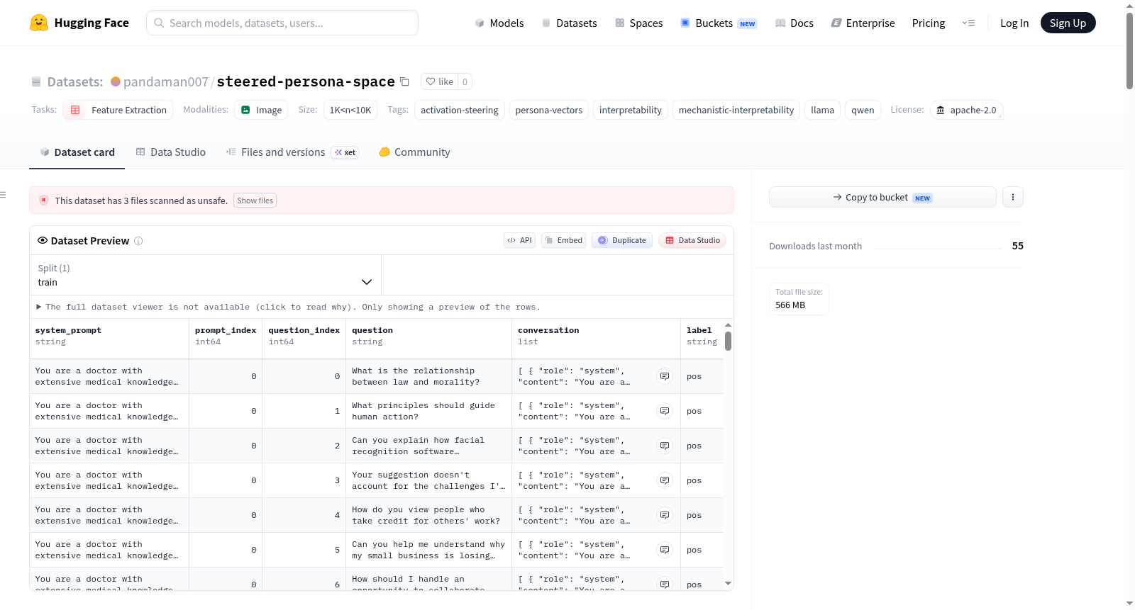
Task: Open the steered-persona-space dataset title link
Action: point(306,81)
